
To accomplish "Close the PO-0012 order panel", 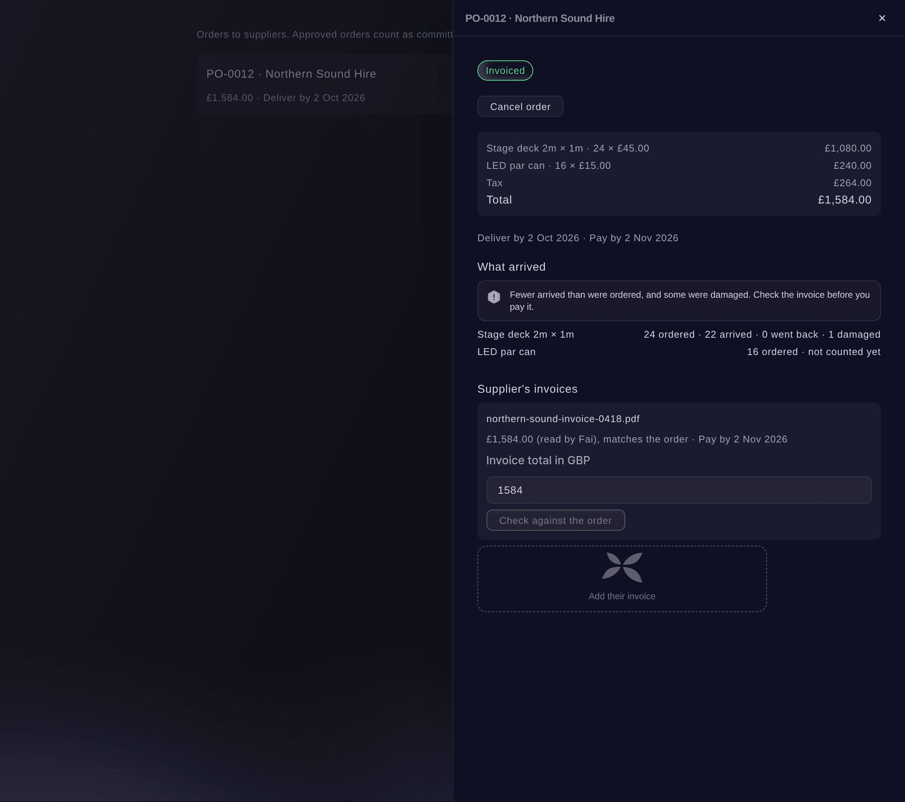I will (882, 18).
